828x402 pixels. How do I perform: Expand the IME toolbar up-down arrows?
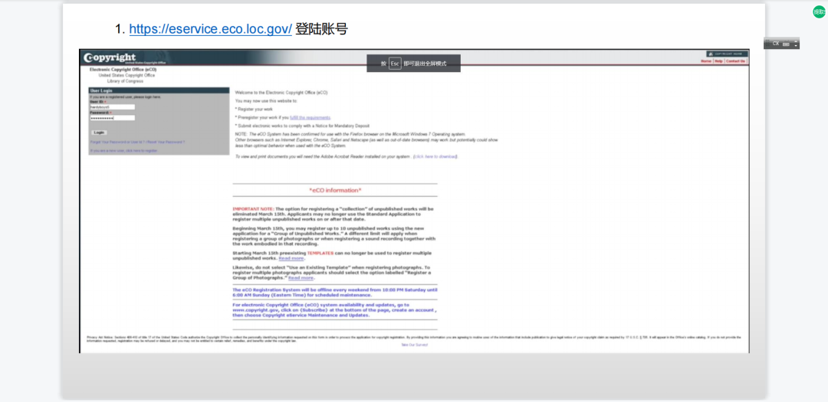click(796, 43)
